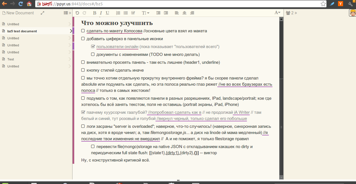The height and width of the screenshot is (184, 356).
Task: Reload the page with the refresh icon
Action: pyautogui.click(x=21, y=4)
